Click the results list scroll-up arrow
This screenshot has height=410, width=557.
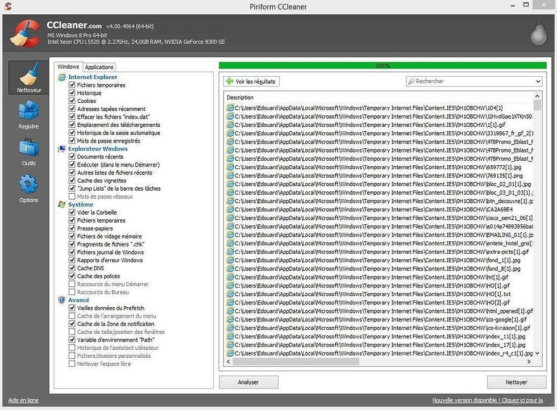[538, 96]
